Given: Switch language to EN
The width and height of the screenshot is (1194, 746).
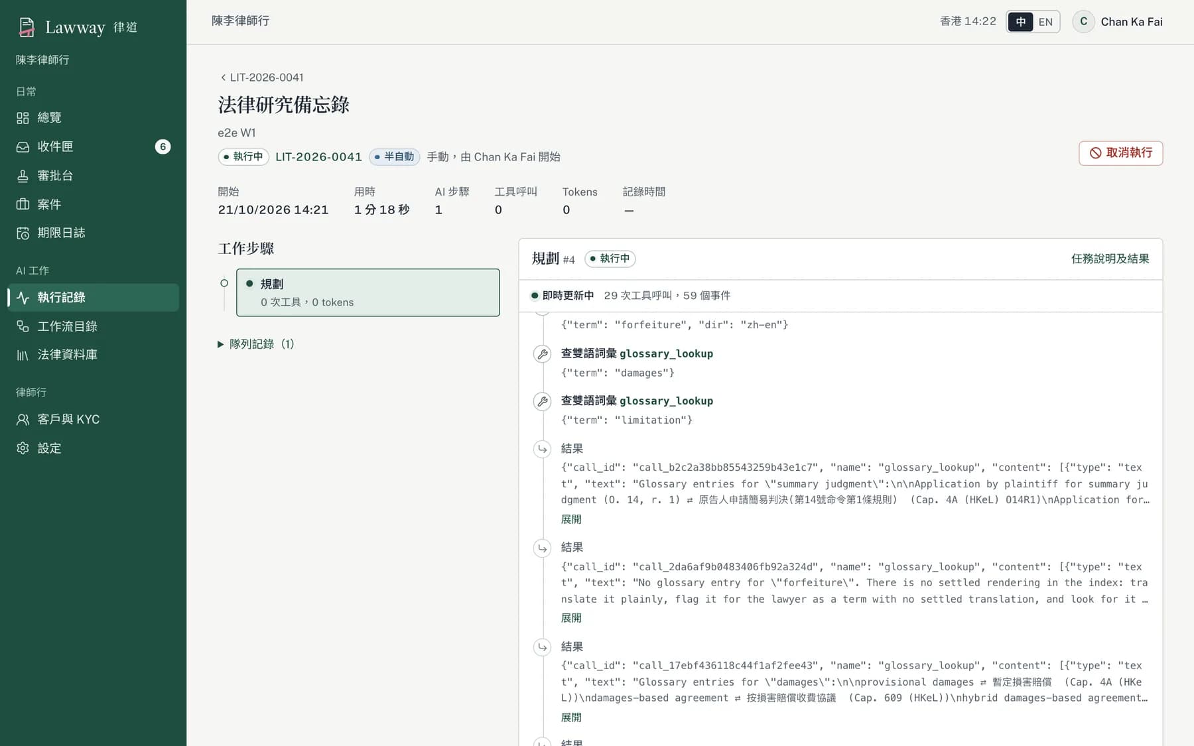Looking at the screenshot, I should 1045,22.
